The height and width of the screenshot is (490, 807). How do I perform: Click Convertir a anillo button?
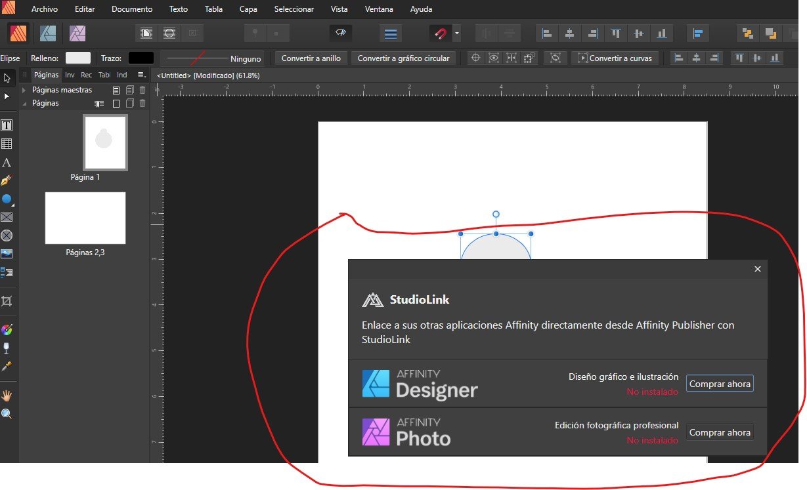[x=311, y=58]
